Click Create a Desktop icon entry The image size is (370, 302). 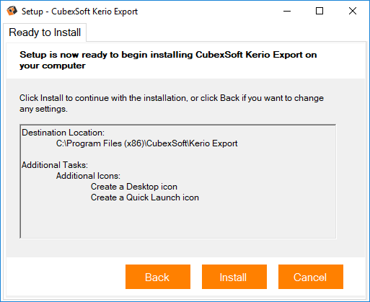point(134,187)
